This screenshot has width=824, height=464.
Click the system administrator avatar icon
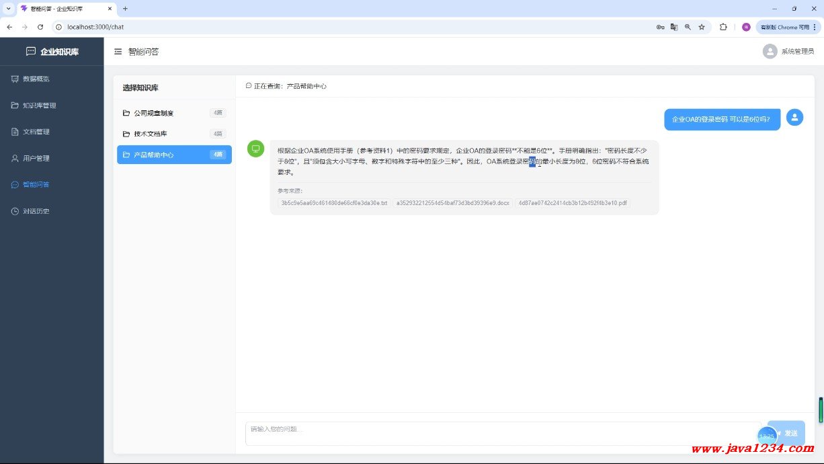[x=770, y=52]
